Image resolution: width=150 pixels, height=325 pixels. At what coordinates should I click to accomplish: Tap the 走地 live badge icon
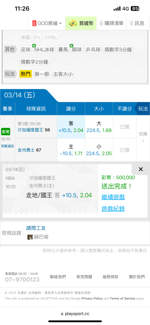click(6, 132)
